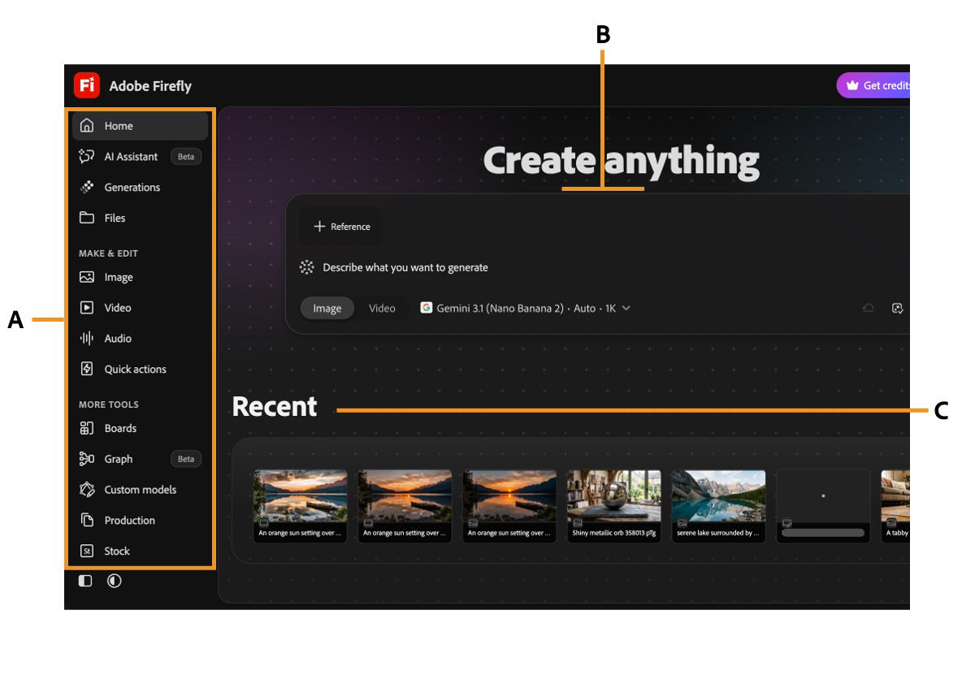Open Production in the sidebar
The height and width of the screenshot is (675, 975).
(140, 521)
